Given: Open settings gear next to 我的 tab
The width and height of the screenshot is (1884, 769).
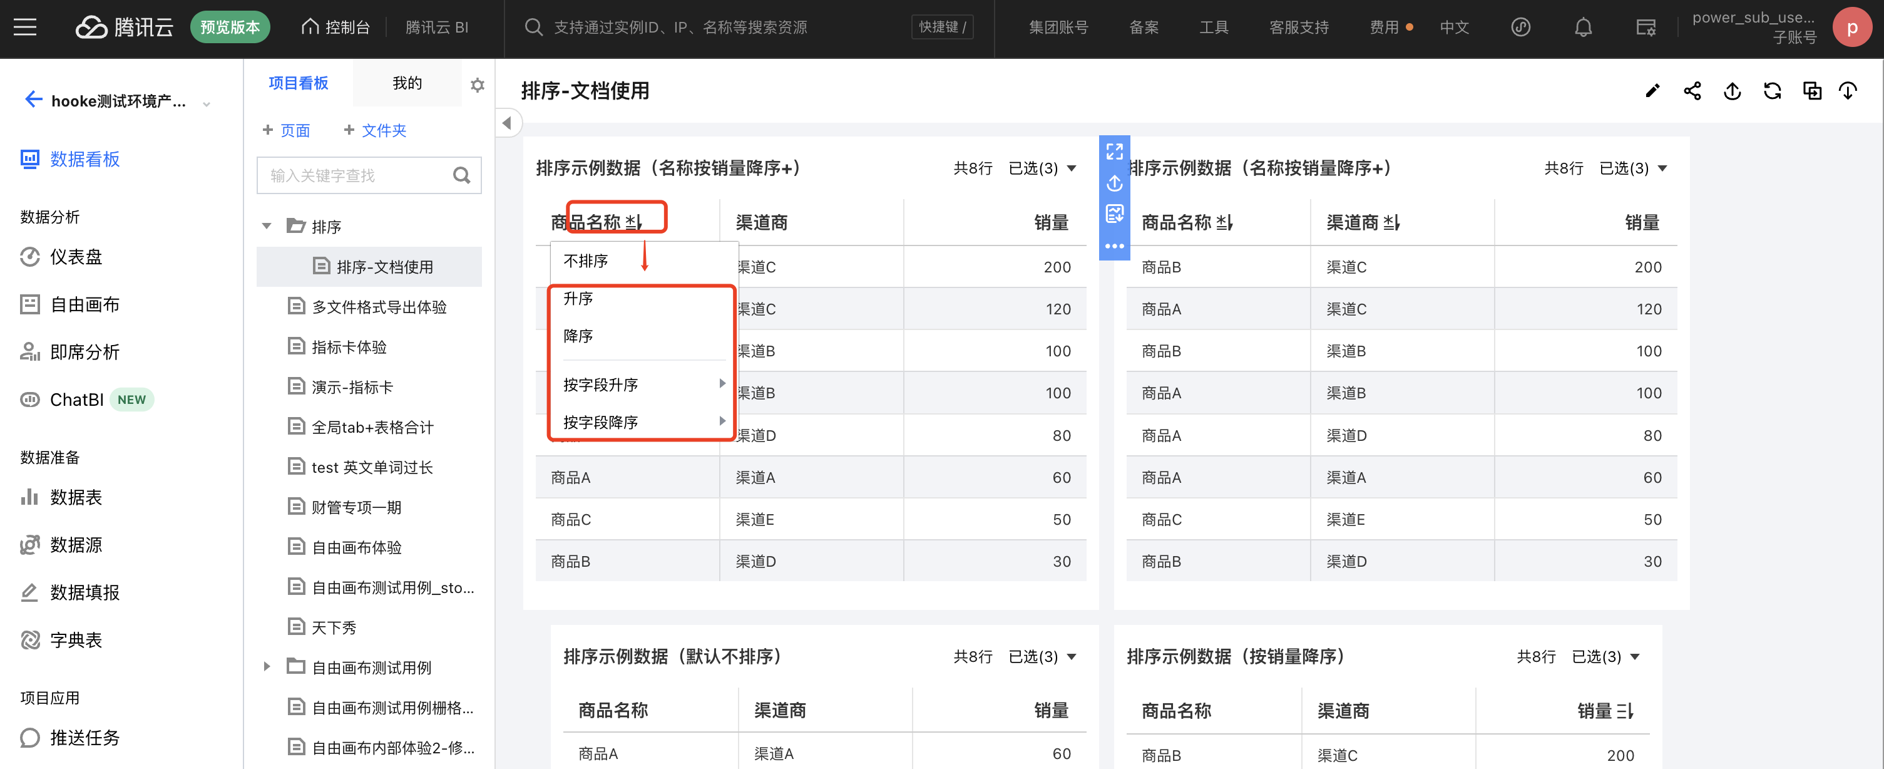Looking at the screenshot, I should click(x=478, y=84).
